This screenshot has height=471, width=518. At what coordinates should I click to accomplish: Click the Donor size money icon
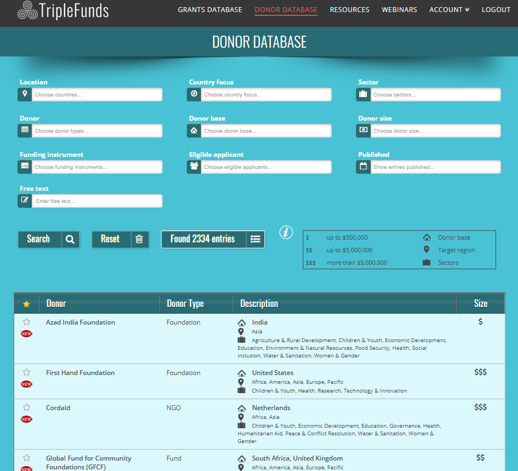click(x=363, y=130)
